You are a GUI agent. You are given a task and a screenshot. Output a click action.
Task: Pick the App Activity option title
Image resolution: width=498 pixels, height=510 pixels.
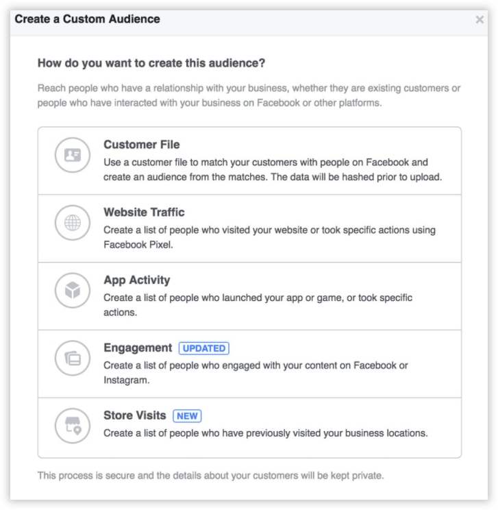[x=137, y=280]
